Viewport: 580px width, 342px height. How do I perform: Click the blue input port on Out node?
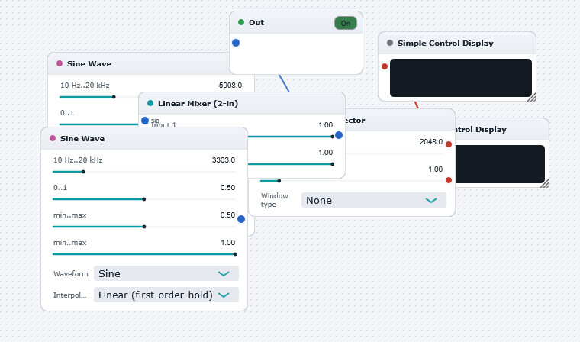pyautogui.click(x=236, y=43)
